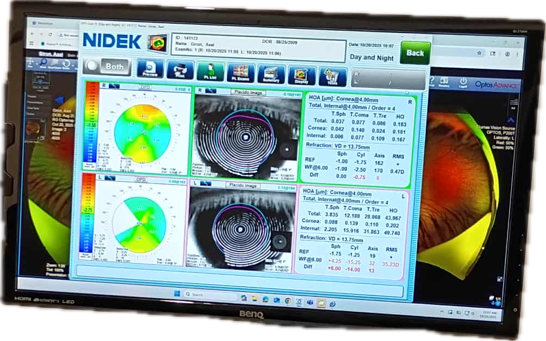Click the Zoom tool in Optos window
The image size is (546, 341).
coord(43,63)
